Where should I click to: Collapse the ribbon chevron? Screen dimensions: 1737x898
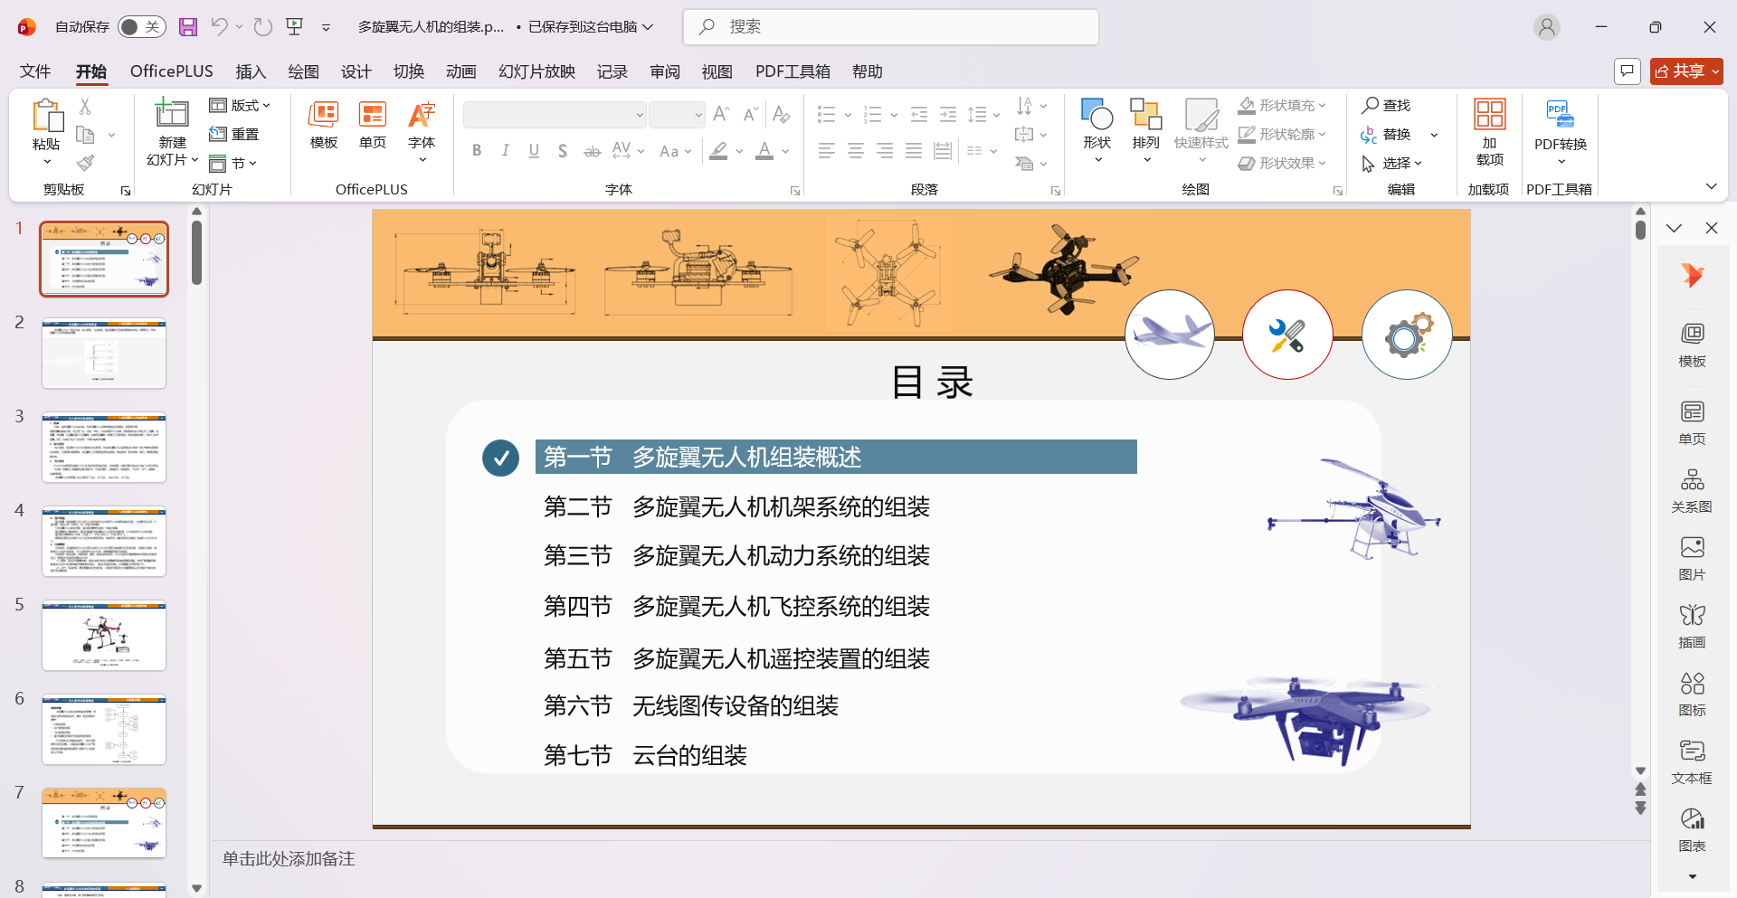pos(1711,186)
